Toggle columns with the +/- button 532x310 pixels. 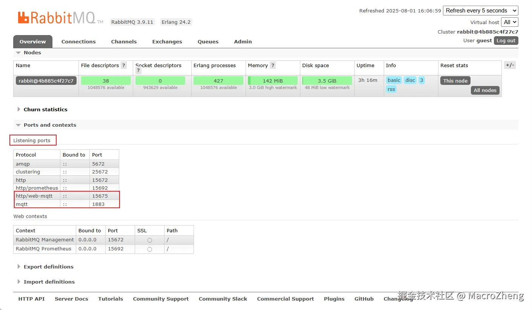[x=510, y=65]
